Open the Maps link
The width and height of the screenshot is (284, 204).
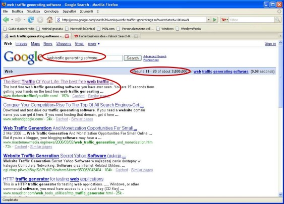click(x=35, y=44)
